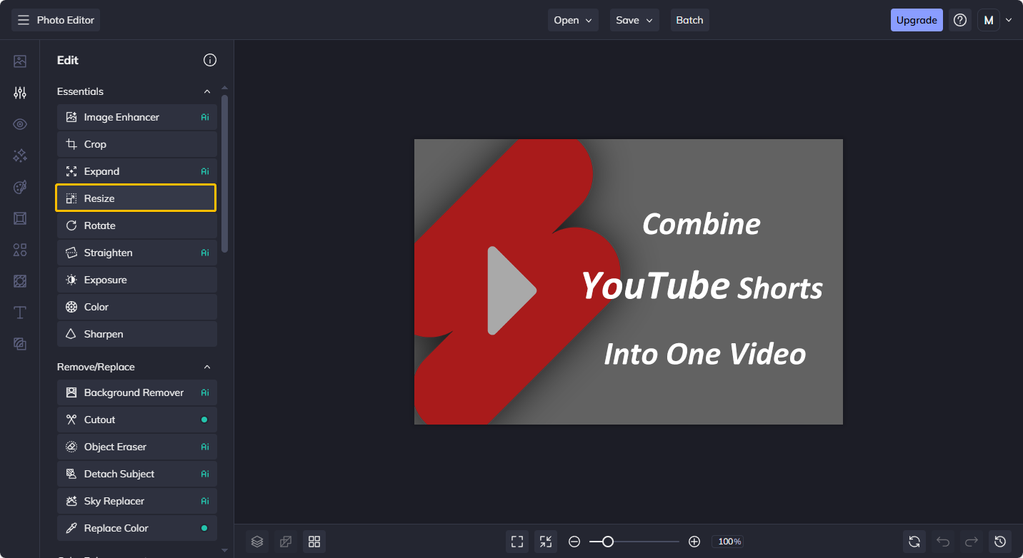Click the zoom slider handle
This screenshot has width=1023, height=558.
608,542
